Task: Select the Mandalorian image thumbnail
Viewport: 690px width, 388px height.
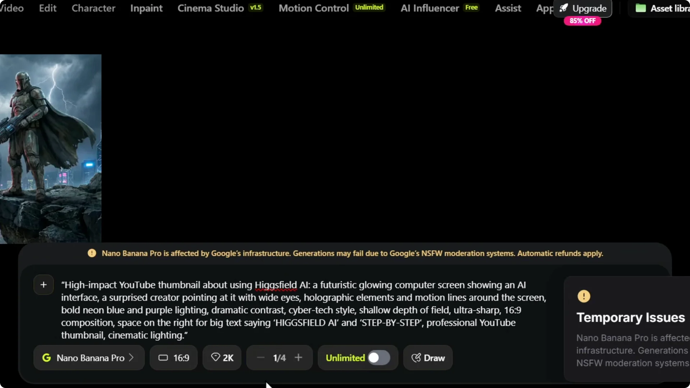Action: click(x=50, y=147)
